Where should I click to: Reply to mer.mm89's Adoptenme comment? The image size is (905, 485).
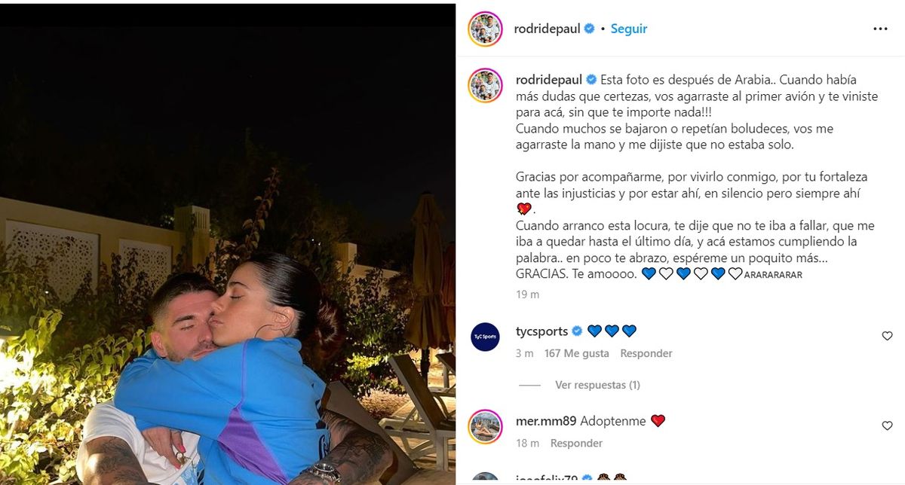click(x=577, y=444)
